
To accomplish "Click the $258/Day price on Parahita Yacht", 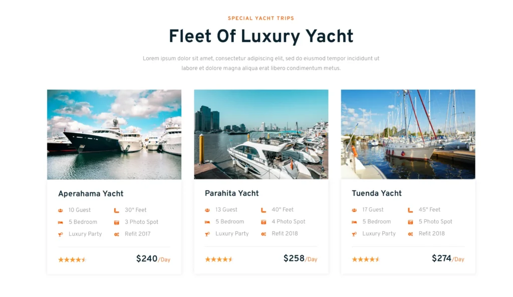I will click(300, 258).
